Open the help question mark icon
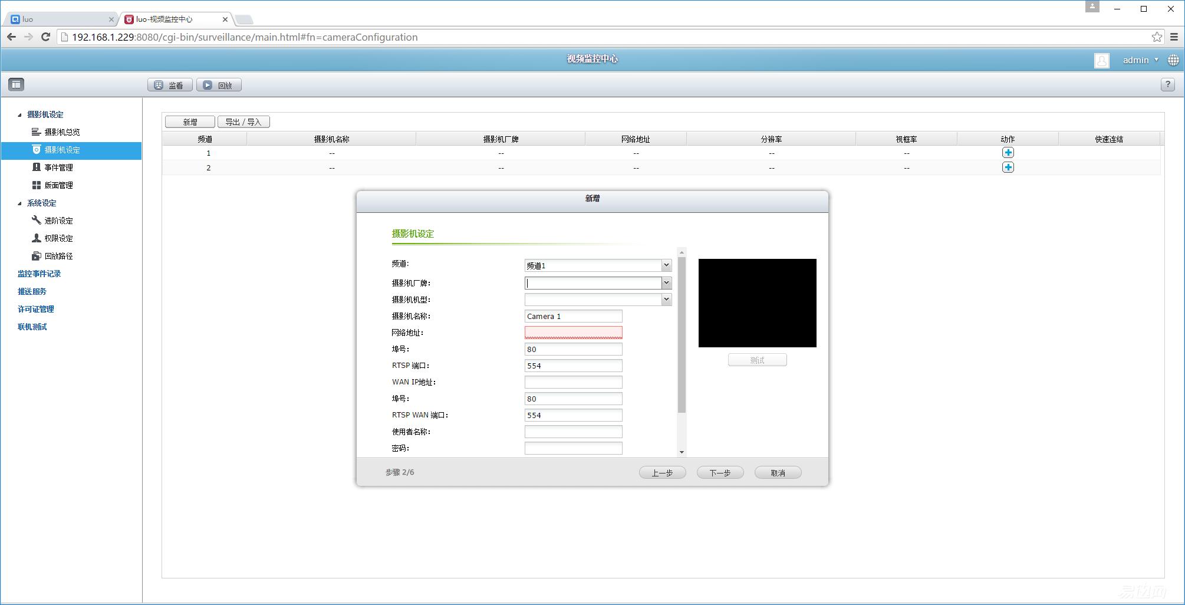This screenshot has height=605, width=1185. tap(1167, 84)
